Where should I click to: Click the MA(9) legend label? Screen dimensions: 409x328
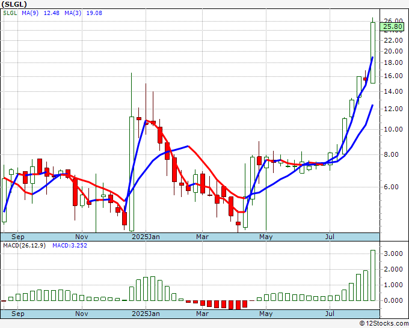tap(30, 13)
